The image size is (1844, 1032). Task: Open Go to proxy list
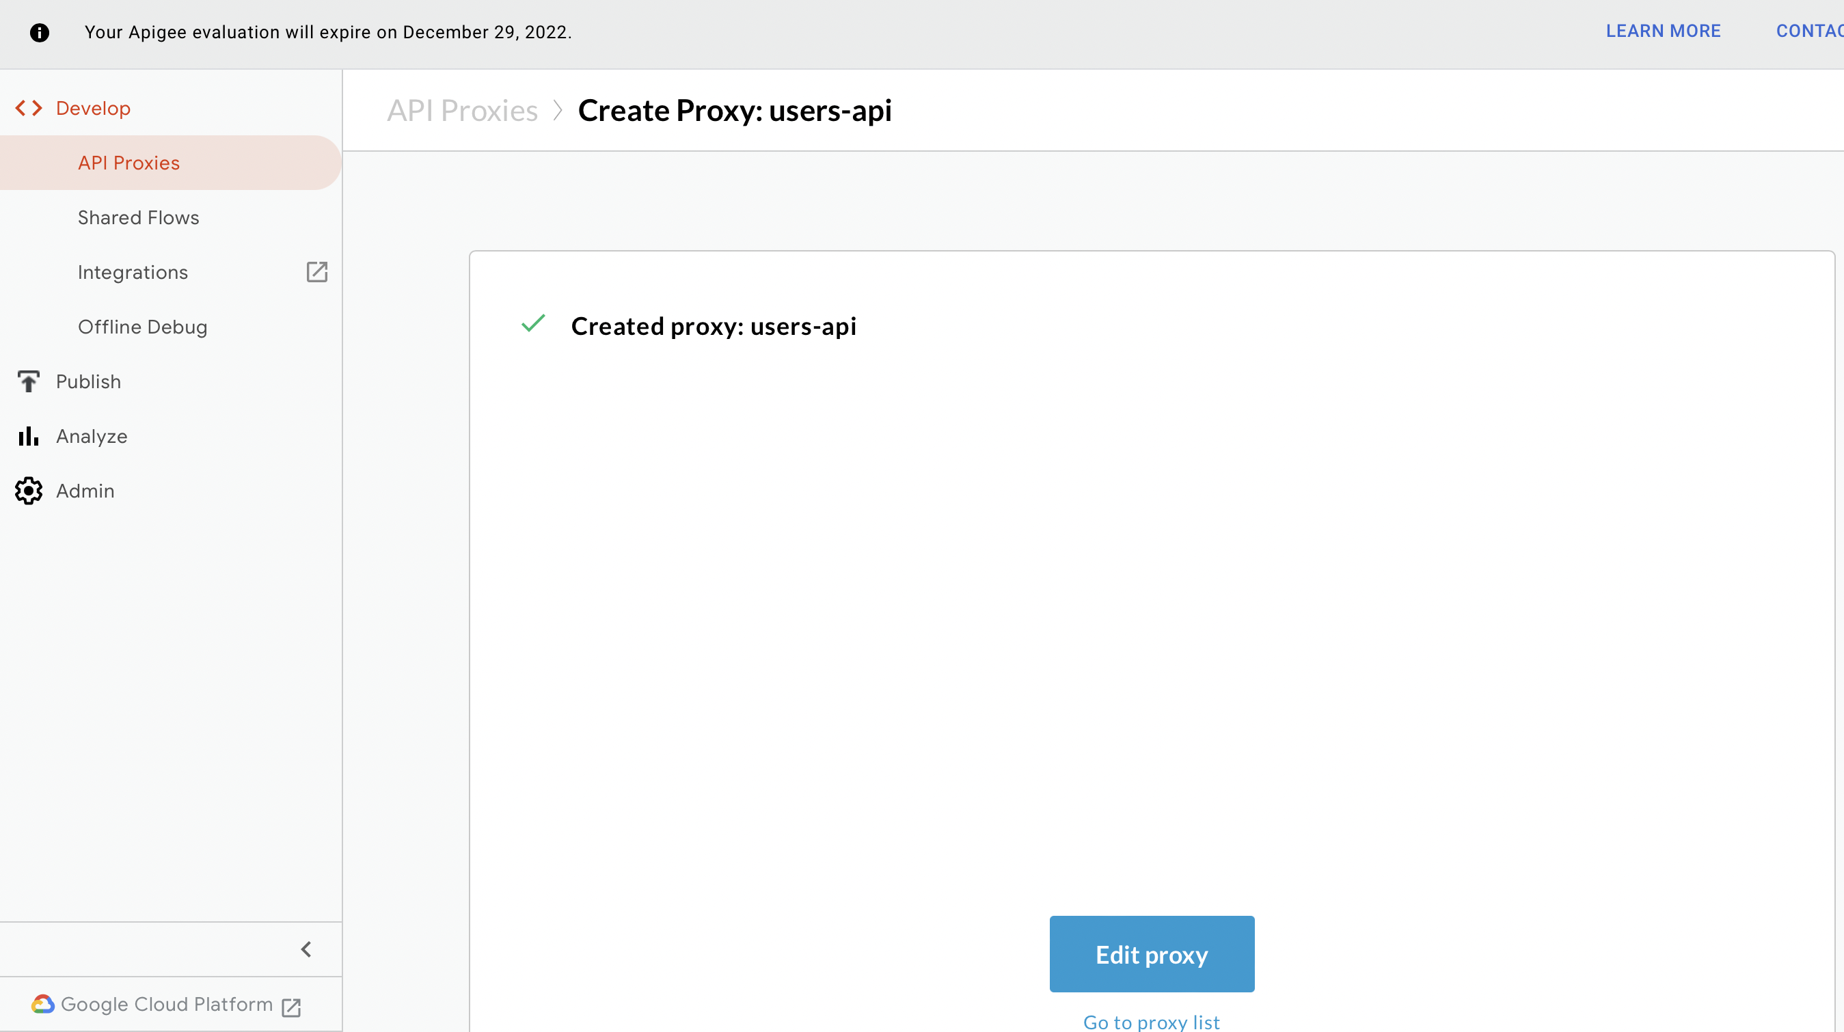[1151, 1021]
